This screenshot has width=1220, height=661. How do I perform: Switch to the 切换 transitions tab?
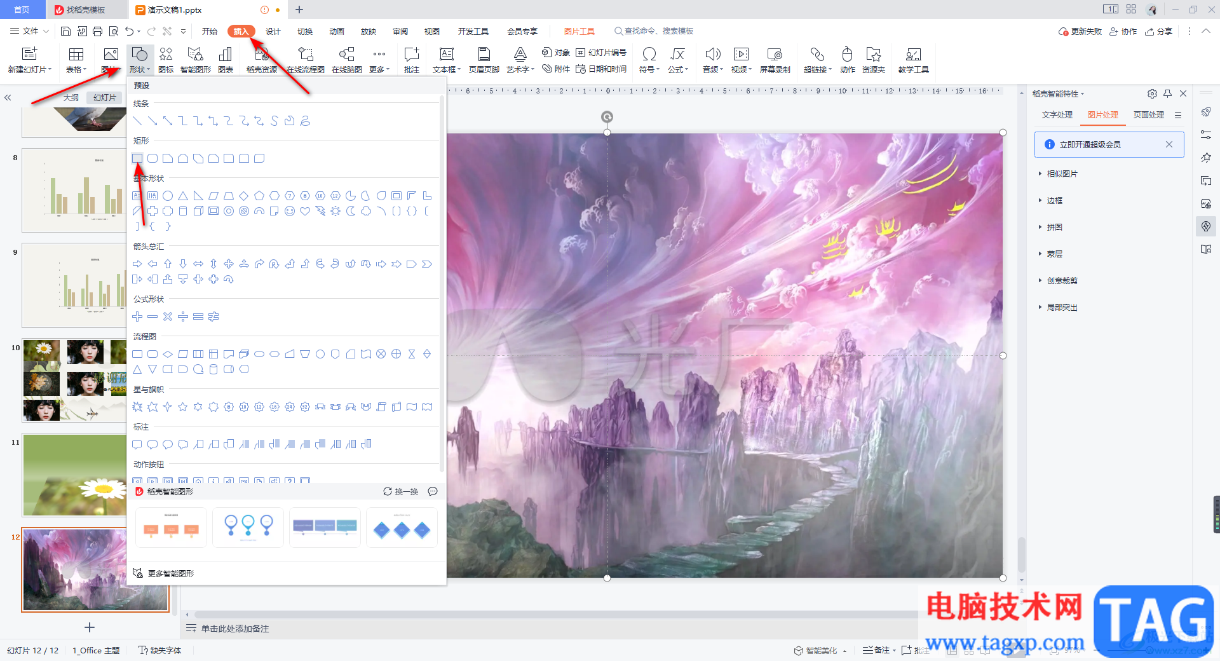[305, 31]
